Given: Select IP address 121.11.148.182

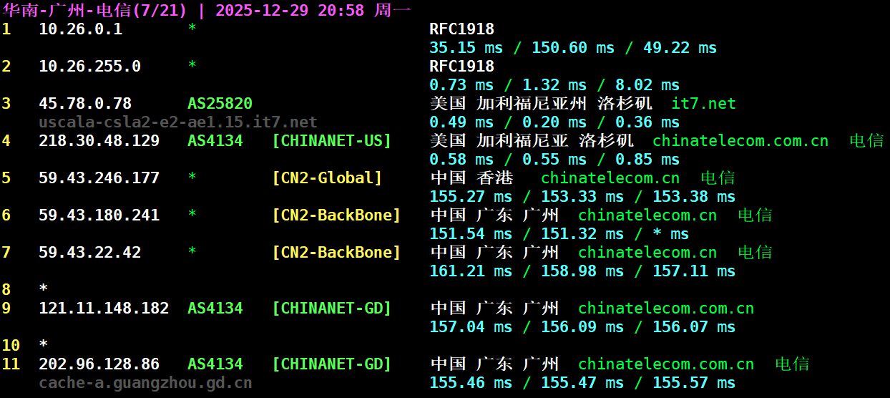Looking at the screenshot, I should (104, 309).
